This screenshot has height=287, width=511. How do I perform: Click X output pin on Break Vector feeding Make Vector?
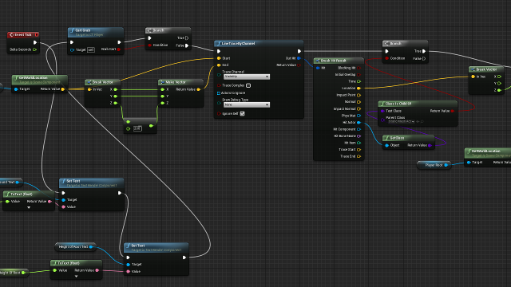[115, 89]
